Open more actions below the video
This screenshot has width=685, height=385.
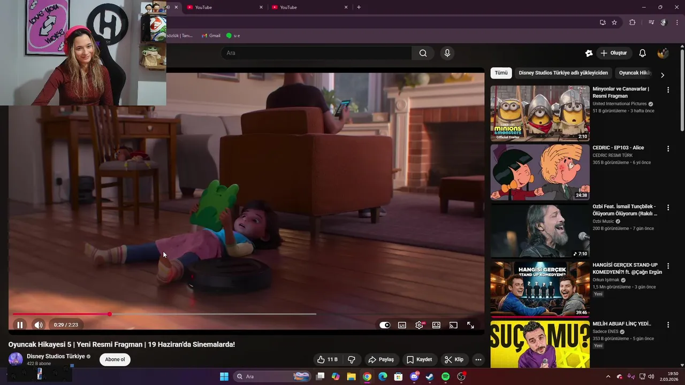click(x=478, y=359)
